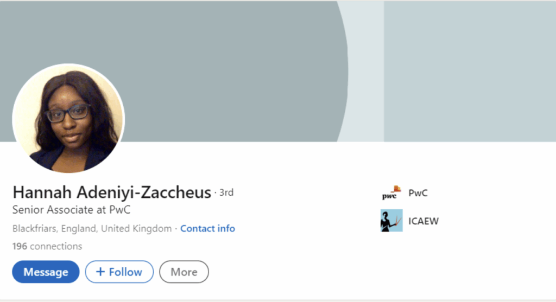Click the dark grey cover banner
556x302 pixels.
point(217,65)
